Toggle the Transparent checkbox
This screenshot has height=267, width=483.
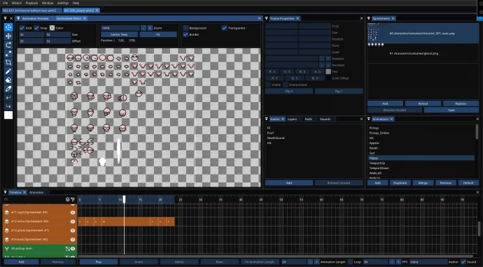pos(224,28)
